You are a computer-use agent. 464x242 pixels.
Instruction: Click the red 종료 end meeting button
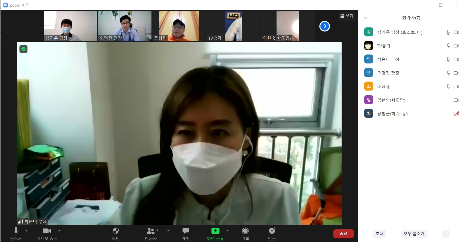[x=343, y=233]
